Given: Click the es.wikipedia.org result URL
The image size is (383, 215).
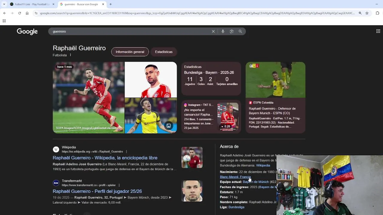Looking at the screenshot, I should coord(92,152).
